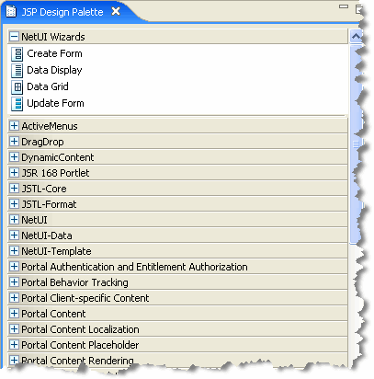Click the NetUI Wizards header text
The width and height of the screenshot is (374, 379).
coord(53,37)
